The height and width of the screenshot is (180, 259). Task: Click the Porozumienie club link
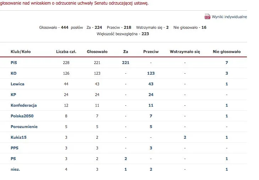tap(24, 127)
